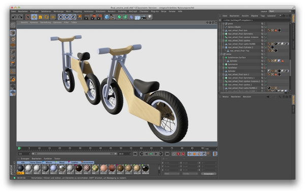Screen dimensions: 305x193
Task: Expand the grass object in the Object Manager
Action: tap(223, 24)
